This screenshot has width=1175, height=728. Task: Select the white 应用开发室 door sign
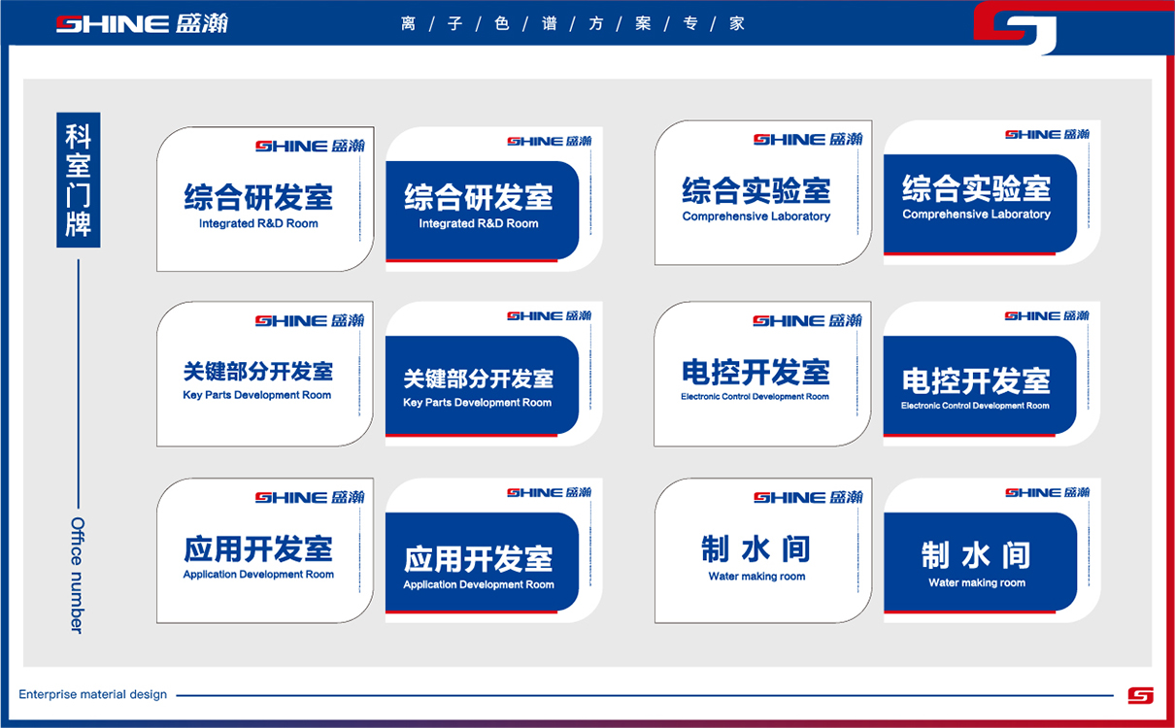pyautogui.click(x=265, y=550)
